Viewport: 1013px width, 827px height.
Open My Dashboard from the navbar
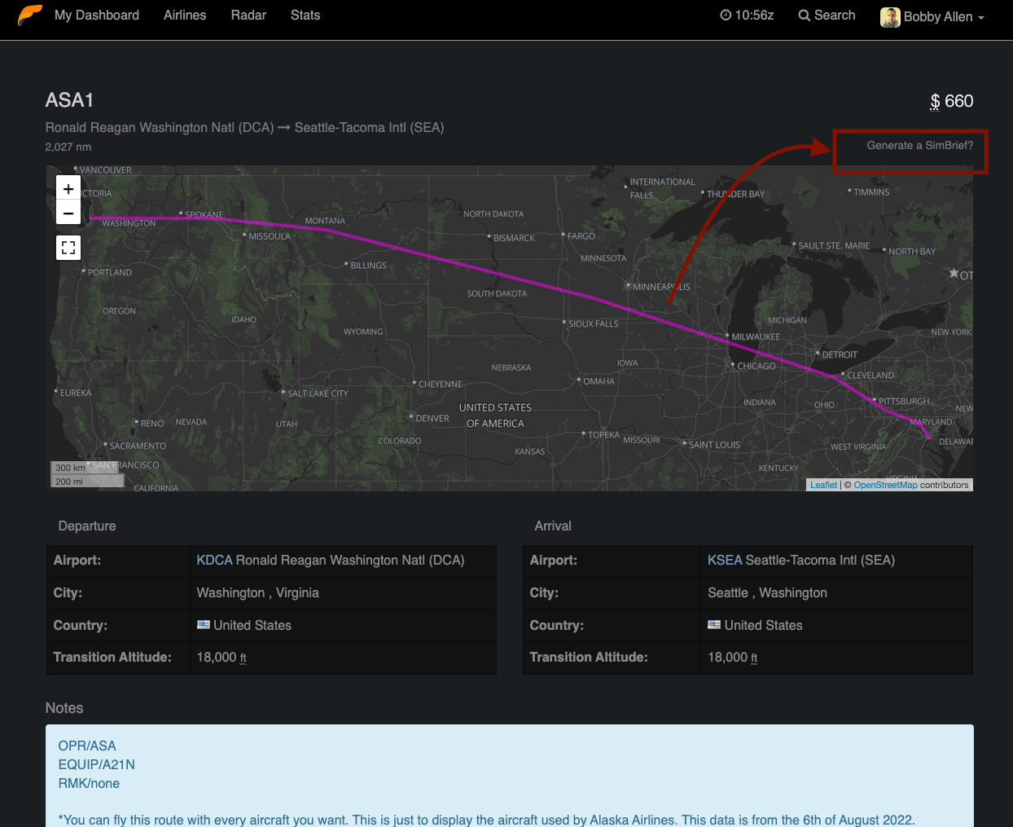coord(97,15)
